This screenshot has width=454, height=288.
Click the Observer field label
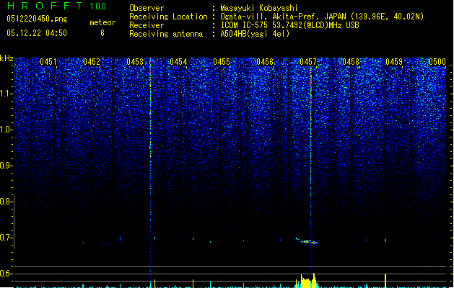(147, 8)
